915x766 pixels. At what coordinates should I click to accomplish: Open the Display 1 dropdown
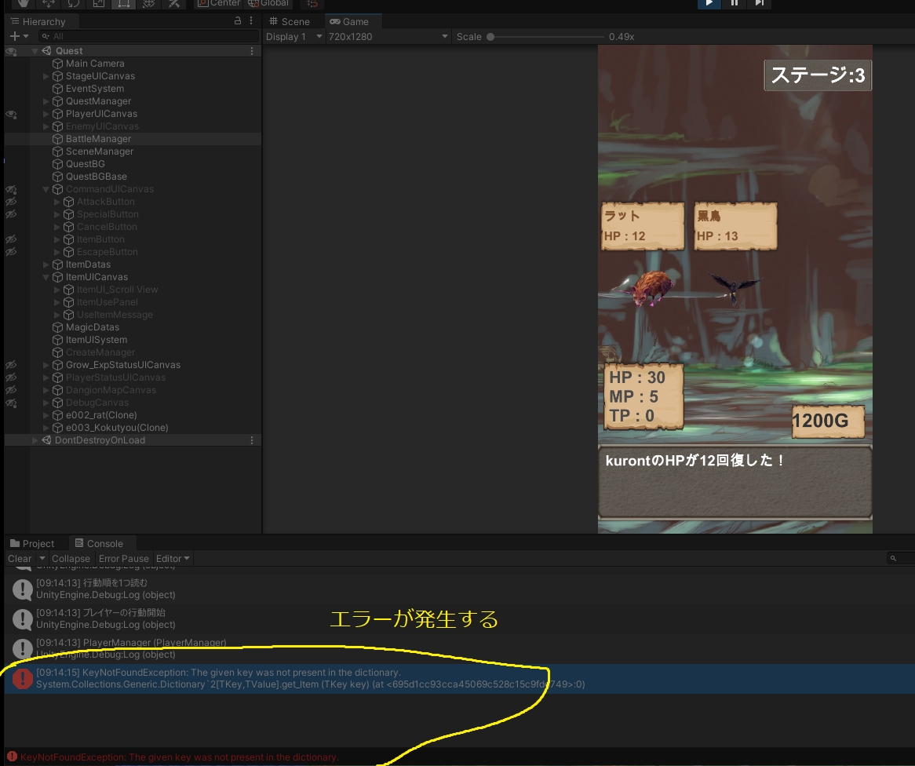pos(293,36)
